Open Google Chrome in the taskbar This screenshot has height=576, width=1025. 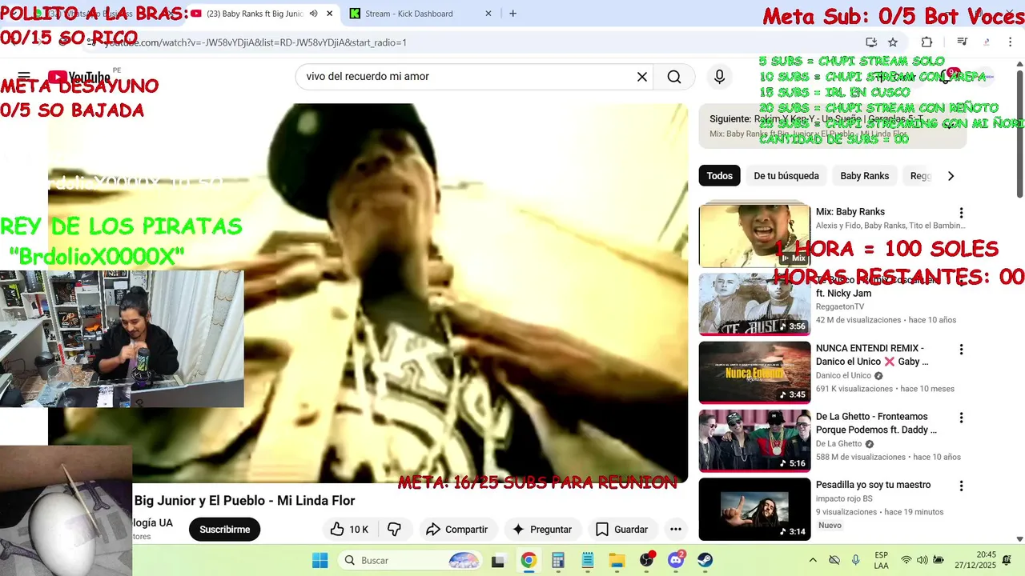528,560
